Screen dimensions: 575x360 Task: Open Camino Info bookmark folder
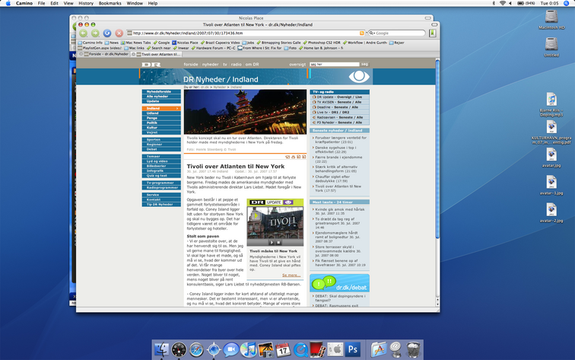click(91, 43)
